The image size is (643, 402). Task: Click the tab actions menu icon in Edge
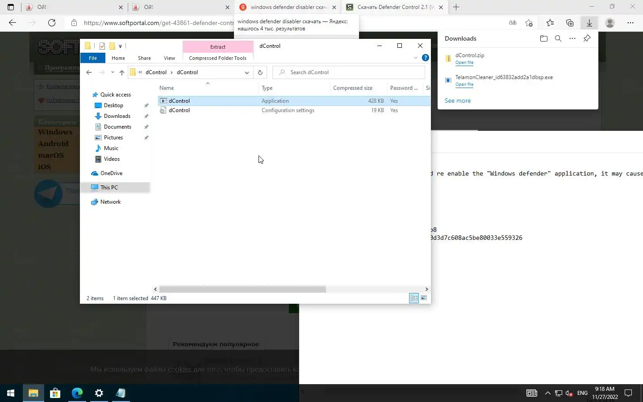[x=11, y=7]
